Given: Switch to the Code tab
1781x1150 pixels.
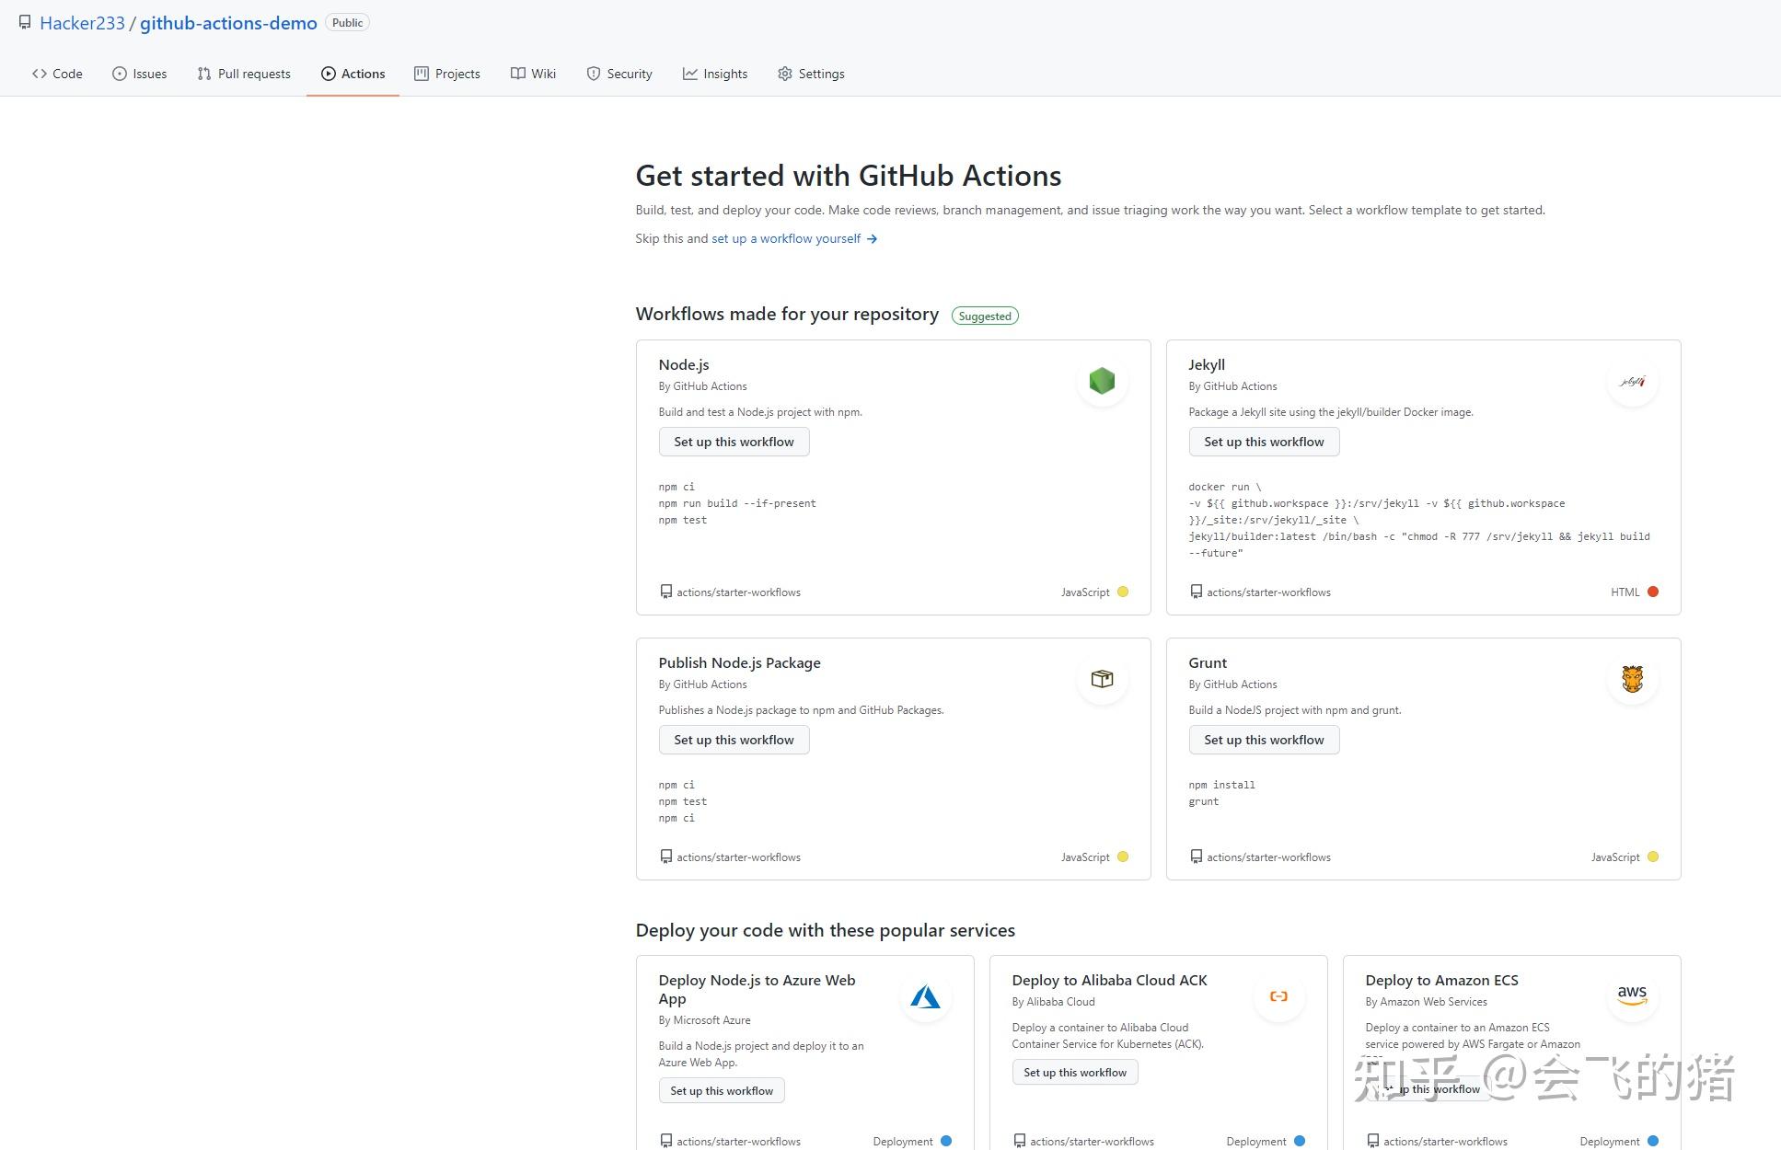Looking at the screenshot, I should pyautogui.click(x=56, y=74).
